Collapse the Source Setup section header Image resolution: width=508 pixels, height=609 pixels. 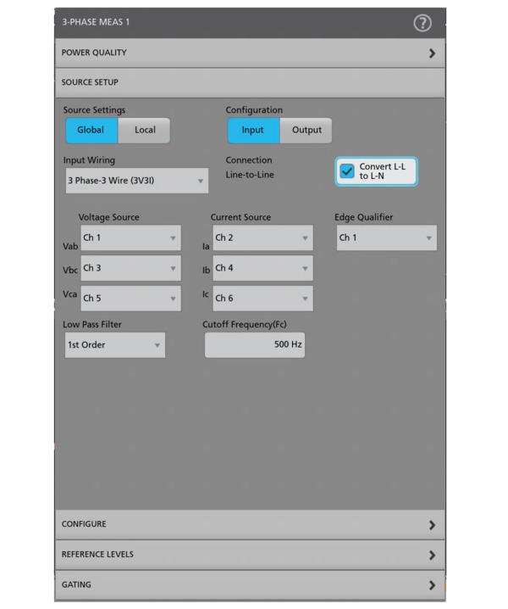(x=250, y=83)
